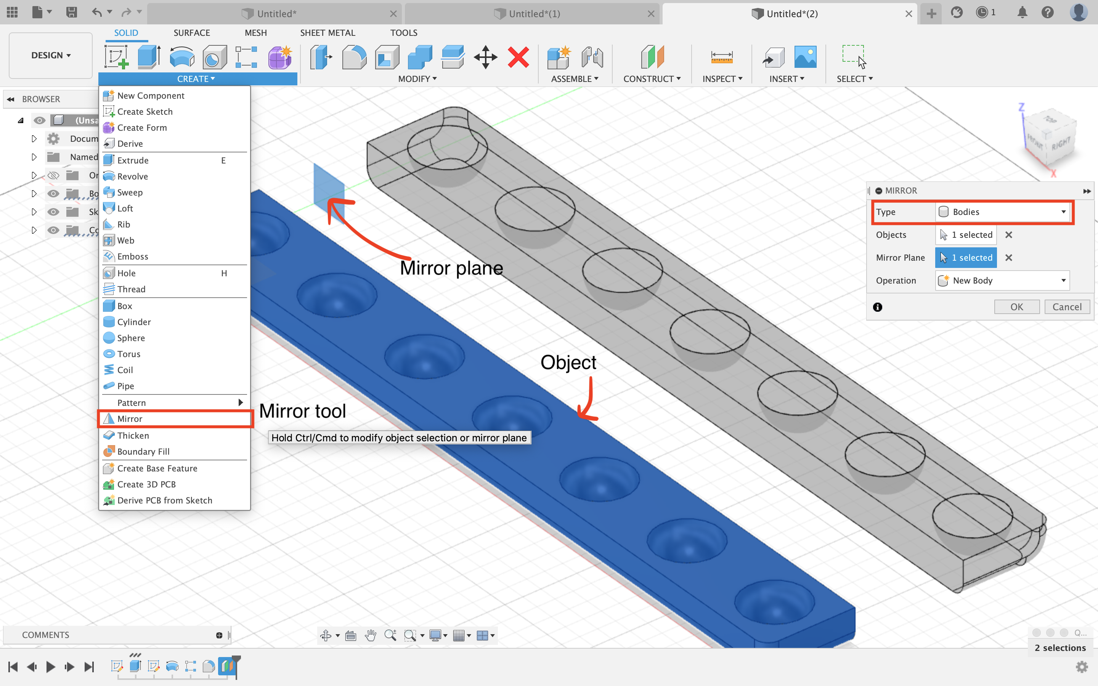Toggle visibility eye of Sketches folder
Image resolution: width=1098 pixels, height=686 pixels.
point(53,212)
